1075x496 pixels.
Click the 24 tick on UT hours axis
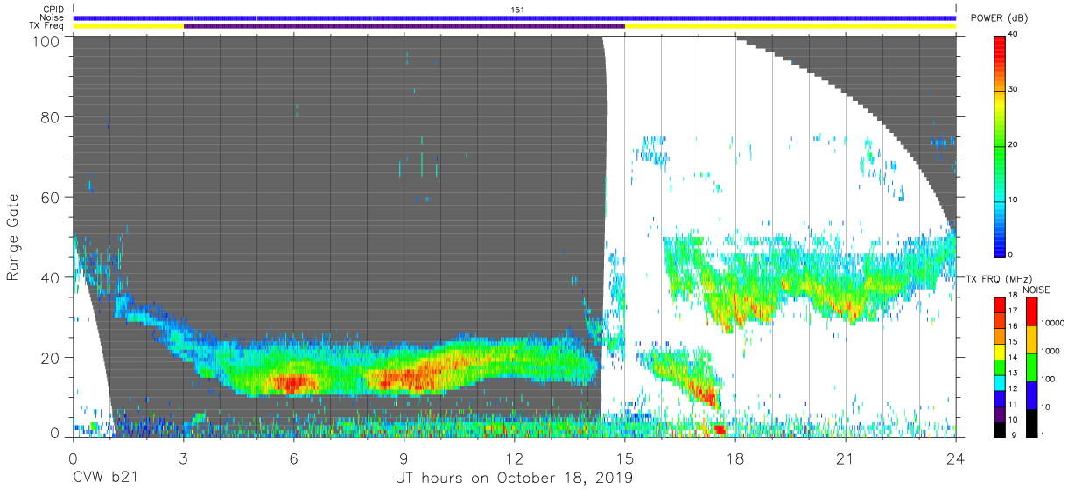pos(956,457)
